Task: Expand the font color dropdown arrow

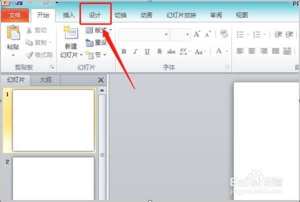Action: point(226,51)
